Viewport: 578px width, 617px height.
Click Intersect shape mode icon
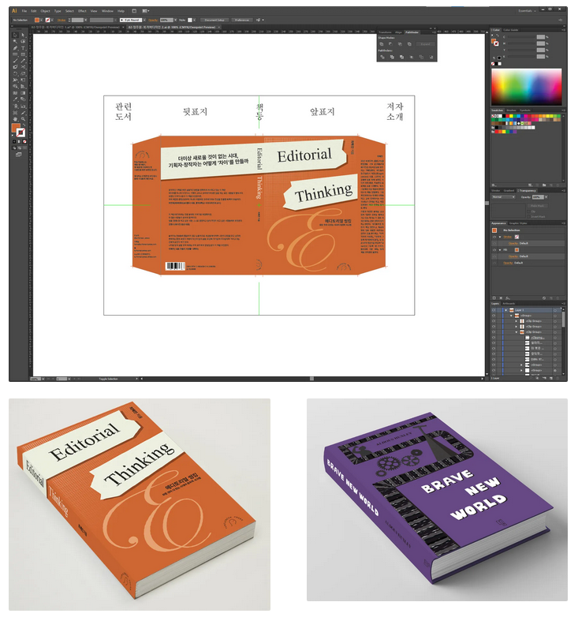click(x=401, y=44)
